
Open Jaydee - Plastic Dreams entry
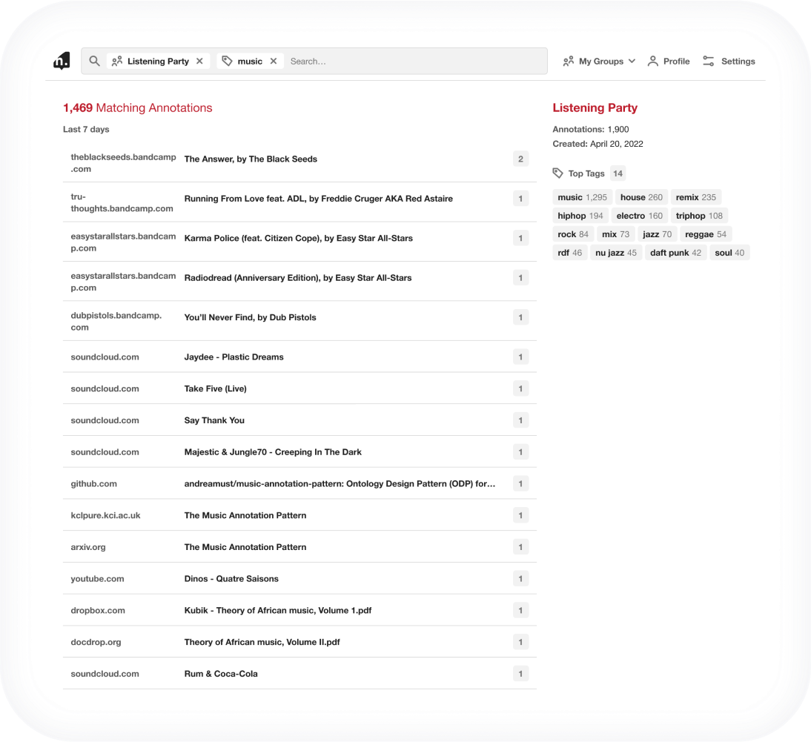(234, 357)
